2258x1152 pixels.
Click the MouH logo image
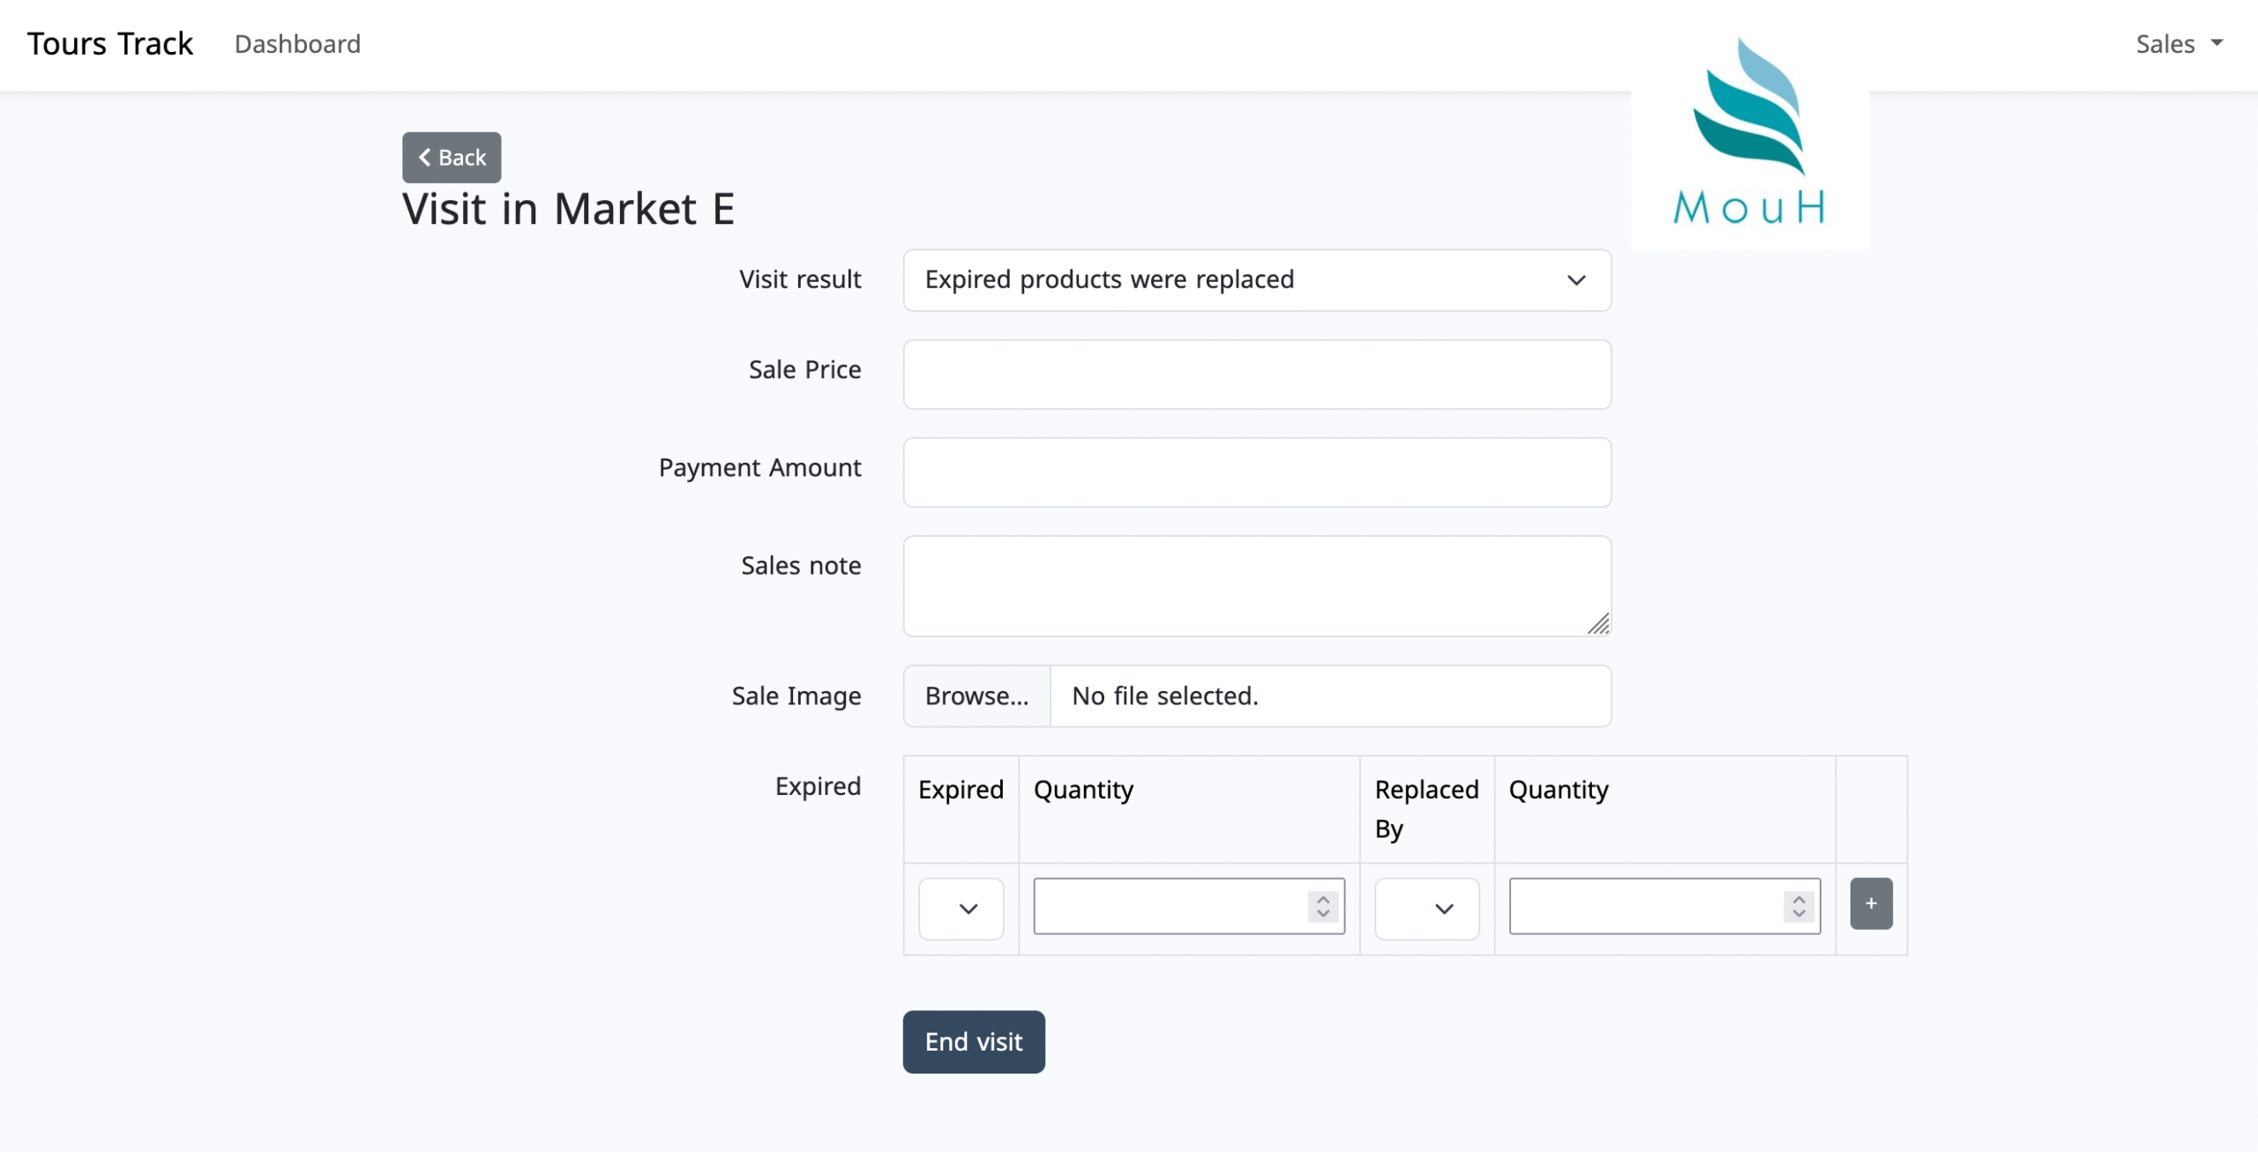[1750, 132]
